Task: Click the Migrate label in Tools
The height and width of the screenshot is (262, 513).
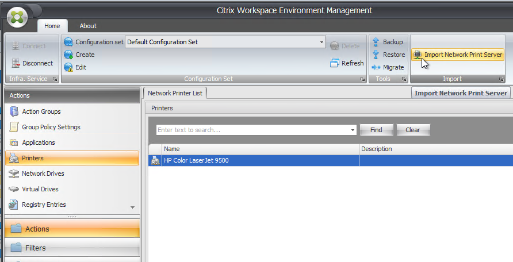Action: 393,67
